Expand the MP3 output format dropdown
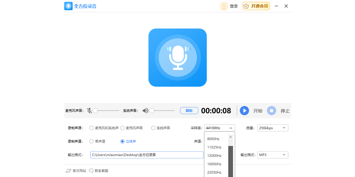The width and height of the screenshot is (355, 177). [273, 155]
